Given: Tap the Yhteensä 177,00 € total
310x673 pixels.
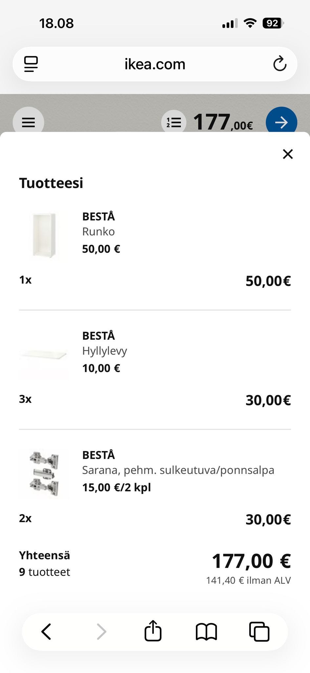Looking at the screenshot, I should [251, 561].
